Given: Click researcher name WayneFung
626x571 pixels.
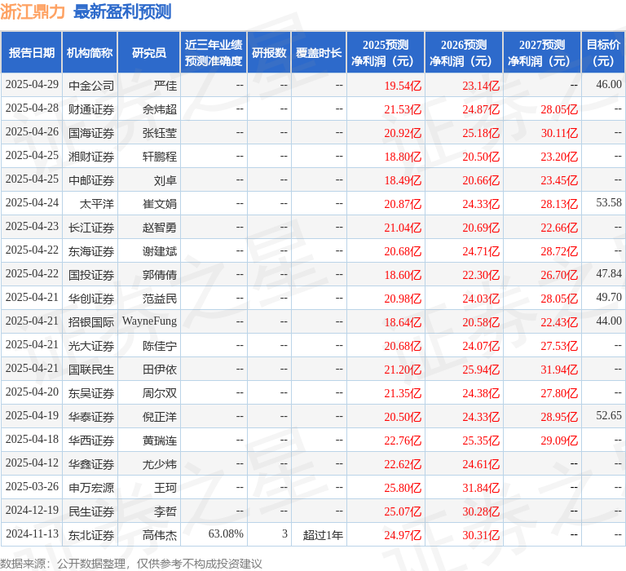Looking at the screenshot, I should 149,321.
